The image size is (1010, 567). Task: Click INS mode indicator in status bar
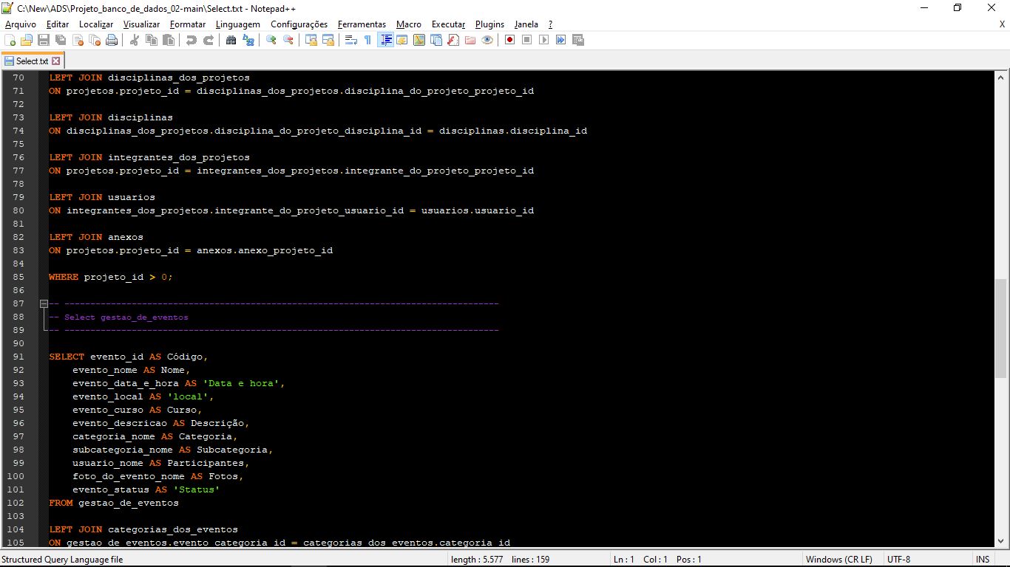coord(983,560)
